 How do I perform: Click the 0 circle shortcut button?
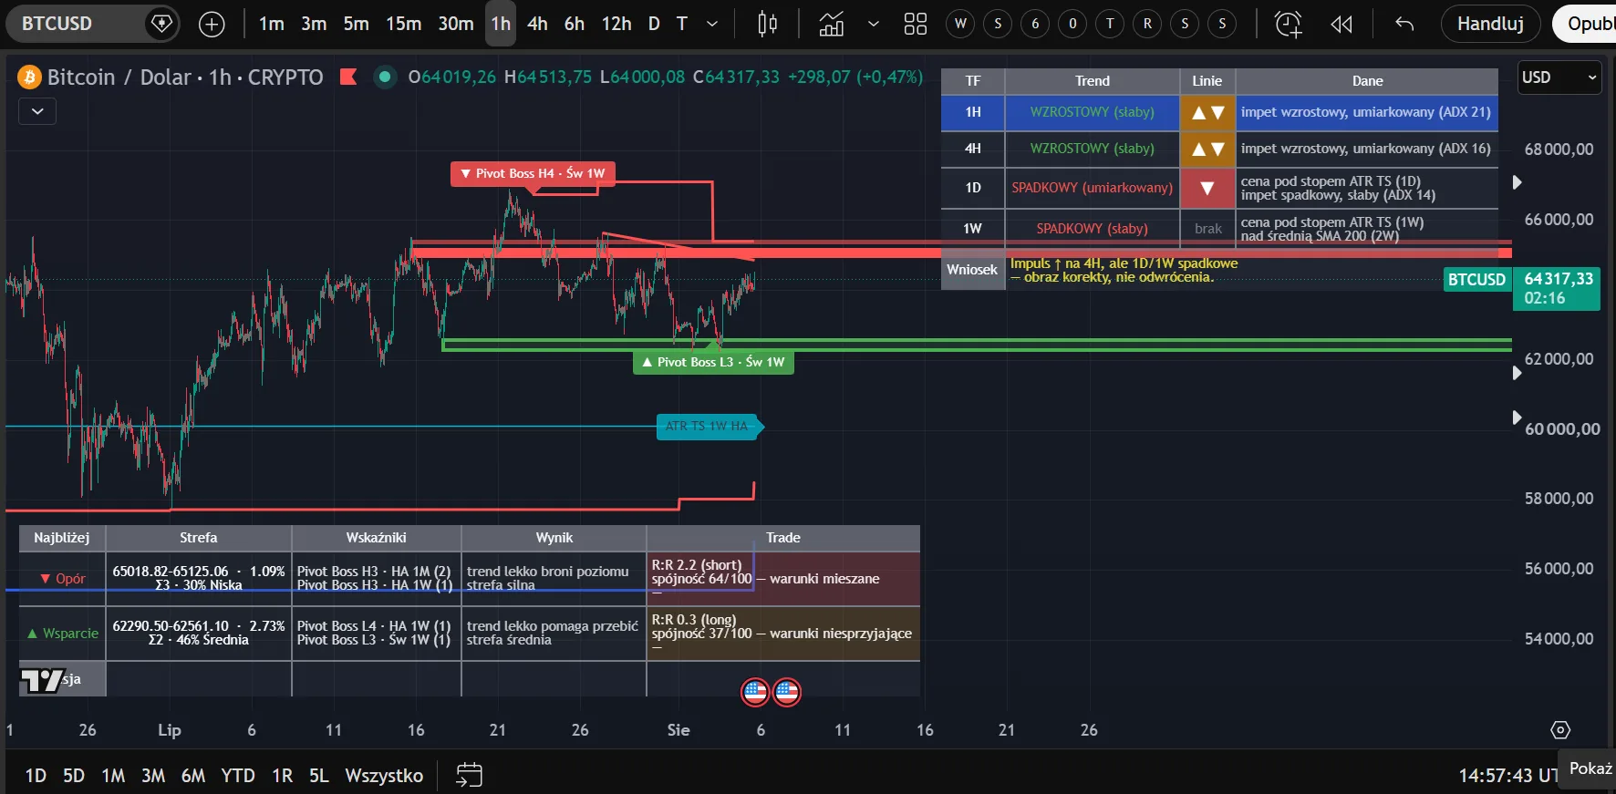(x=1072, y=25)
